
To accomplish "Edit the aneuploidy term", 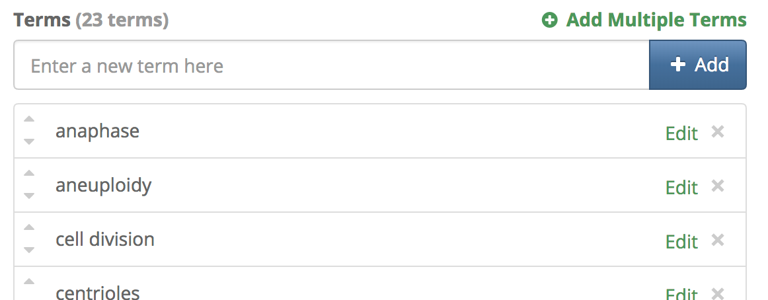I will 681,187.
